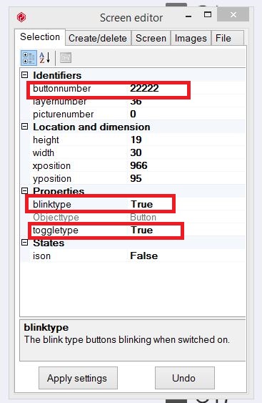This screenshot has width=262, height=403.
Task: Select the width property
Action: pos(44,152)
